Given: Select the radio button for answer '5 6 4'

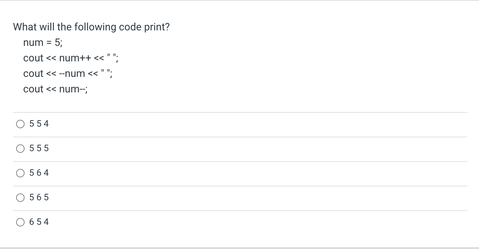Looking at the screenshot, I should (x=20, y=173).
